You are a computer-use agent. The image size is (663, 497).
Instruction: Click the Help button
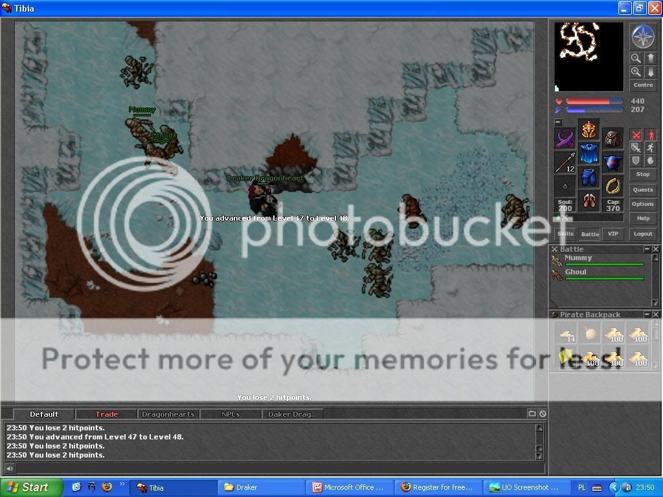point(643,218)
